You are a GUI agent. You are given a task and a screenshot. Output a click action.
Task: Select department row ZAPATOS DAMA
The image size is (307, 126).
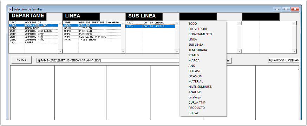coord(33,34)
